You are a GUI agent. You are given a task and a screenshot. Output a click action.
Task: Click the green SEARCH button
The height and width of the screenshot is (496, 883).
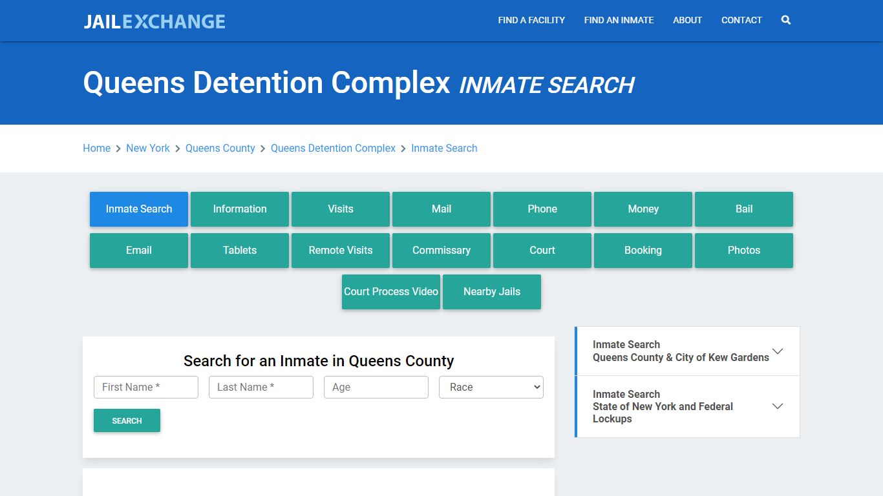coord(127,420)
